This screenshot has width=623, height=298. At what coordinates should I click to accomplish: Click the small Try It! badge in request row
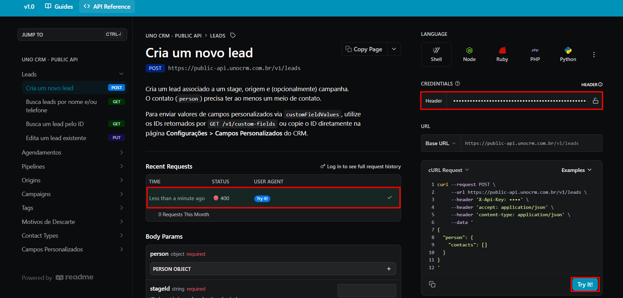[x=262, y=199]
